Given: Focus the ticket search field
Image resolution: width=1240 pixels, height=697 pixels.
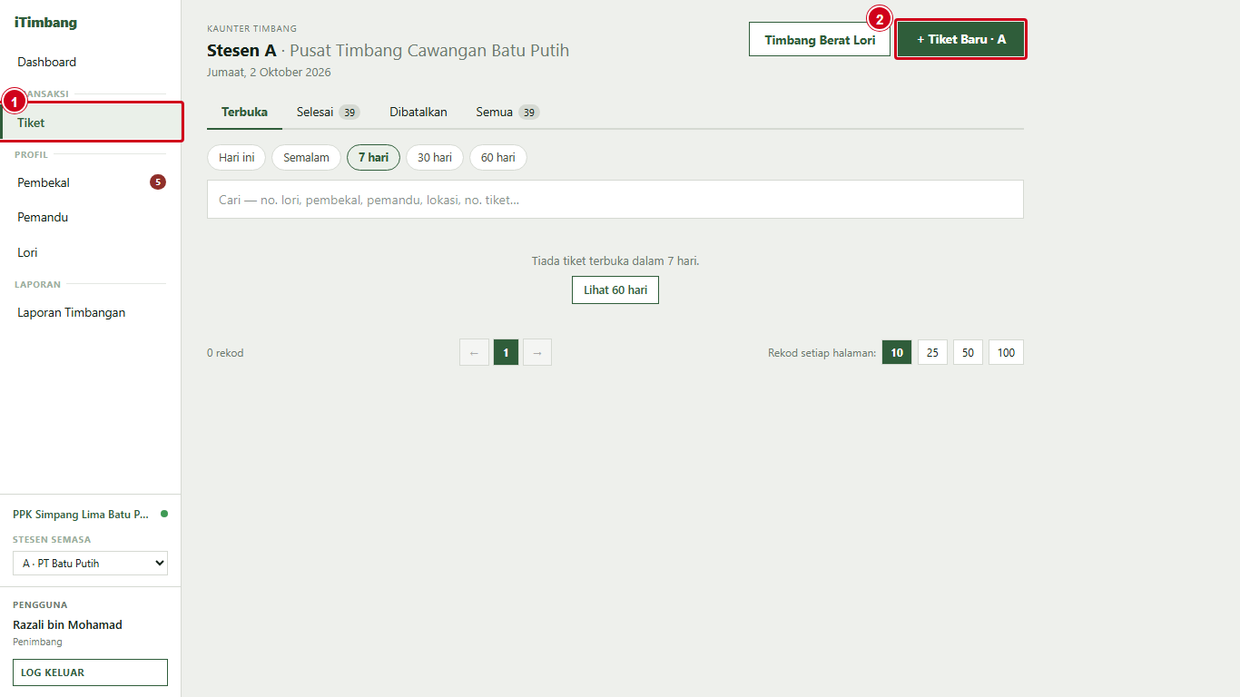Looking at the screenshot, I should [615, 200].
